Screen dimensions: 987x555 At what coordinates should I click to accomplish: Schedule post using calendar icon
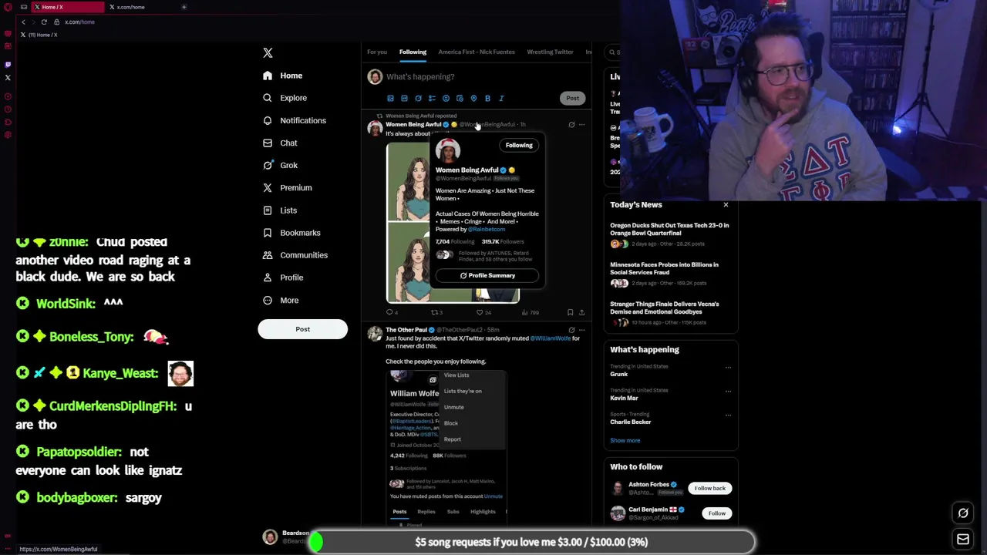[460, 99]
